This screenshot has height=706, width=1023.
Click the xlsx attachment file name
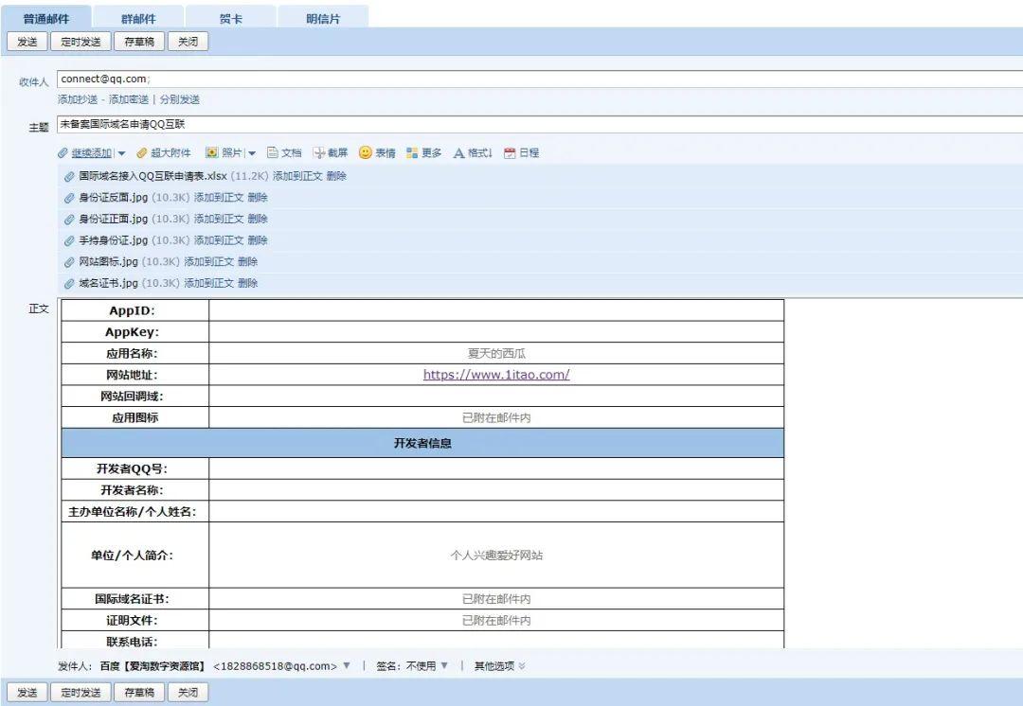(x=153, y=176)
